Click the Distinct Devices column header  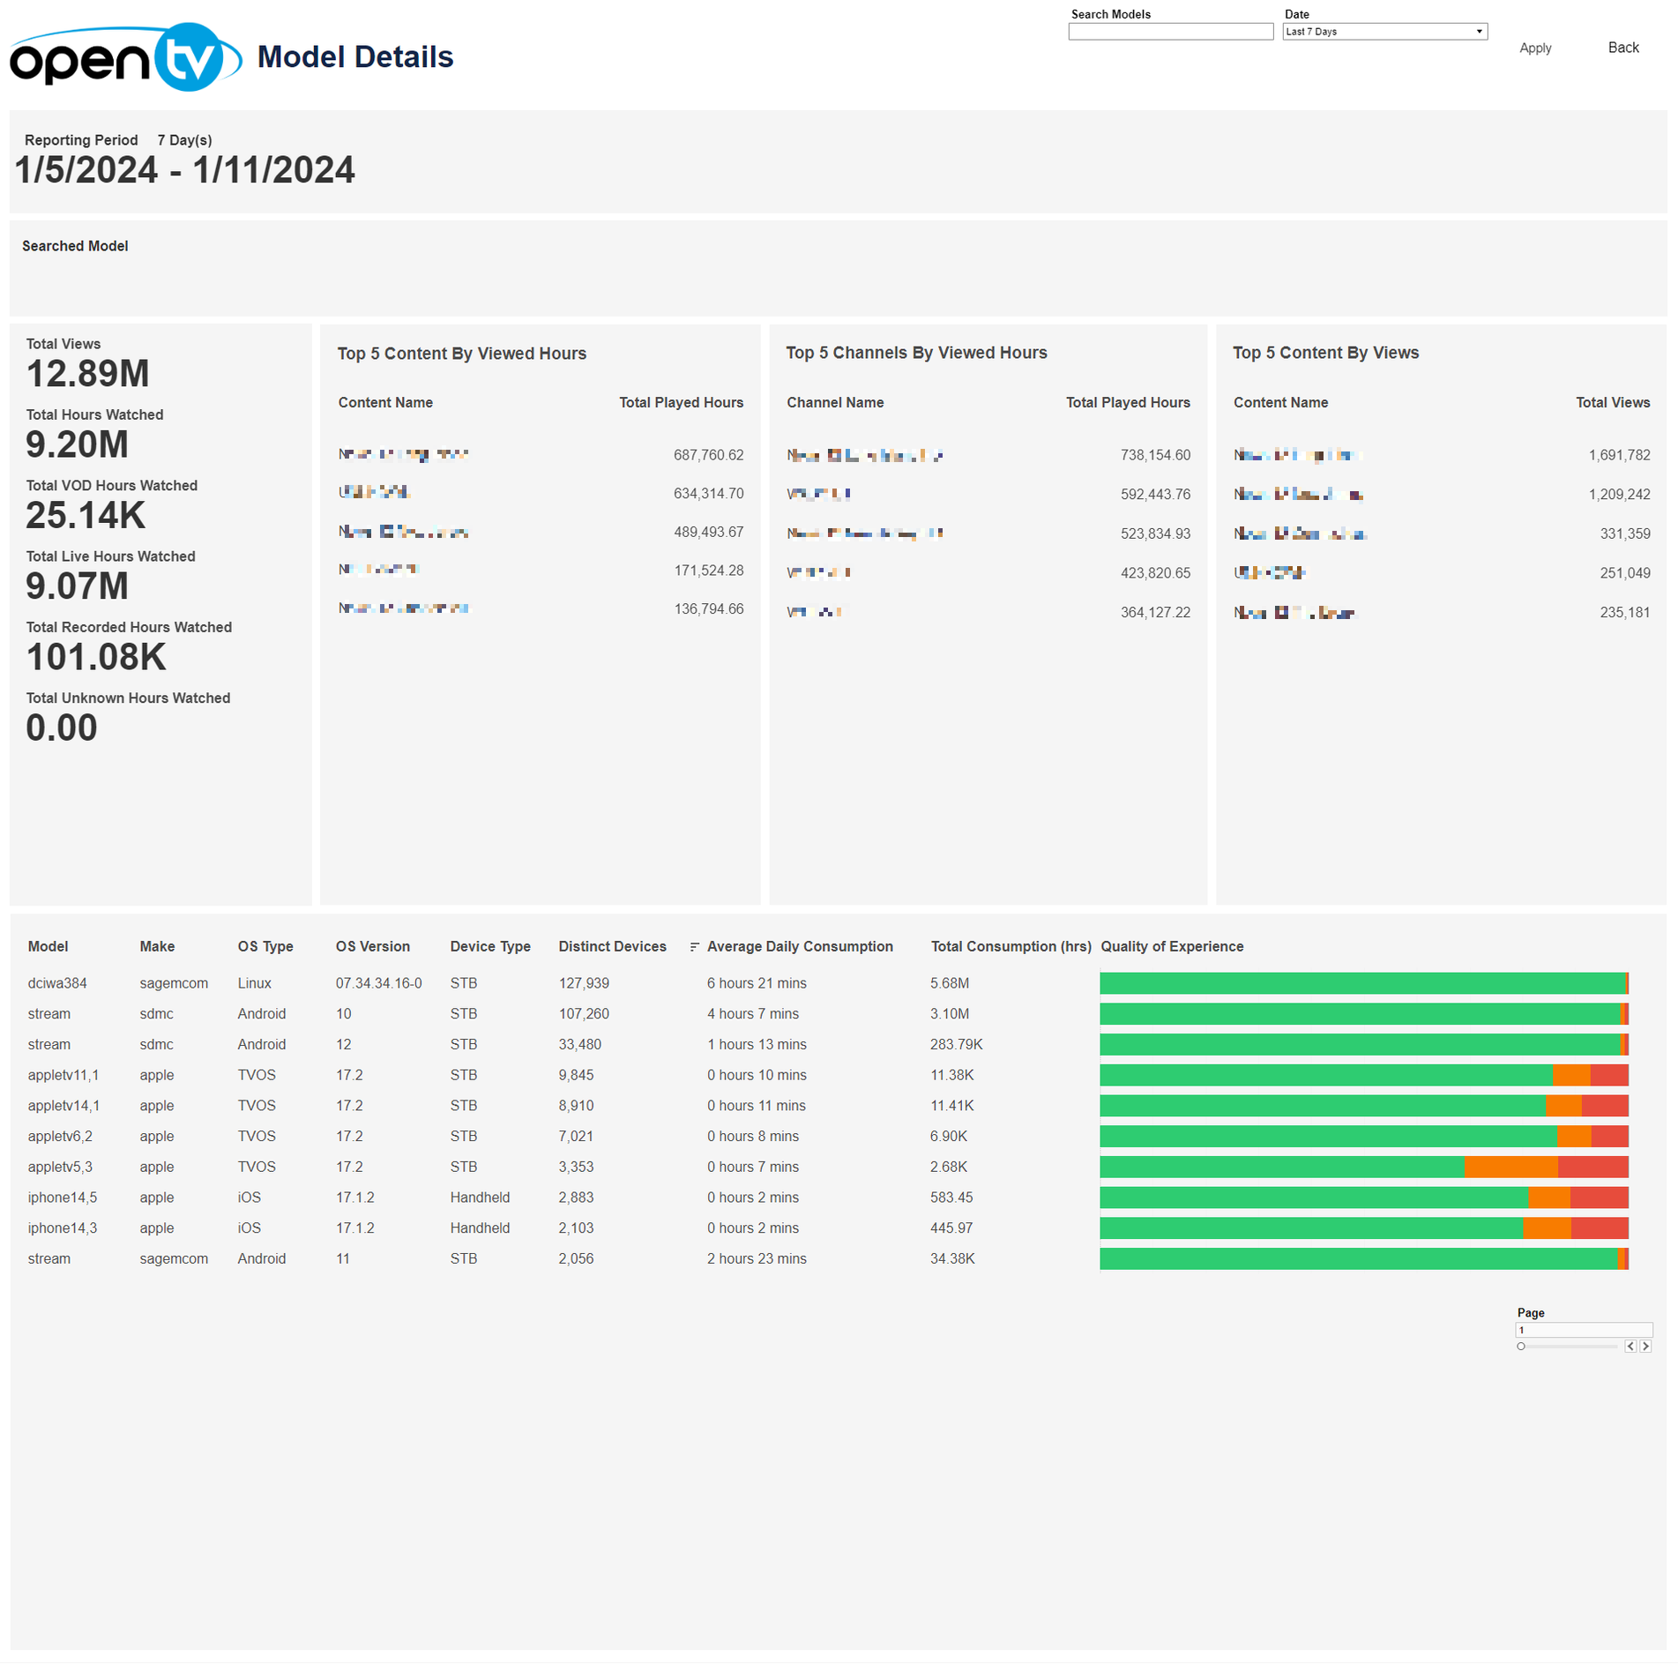pyautogui.click(x=612, y=946)
